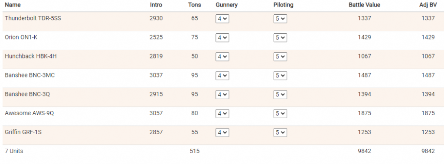Select Piloting skill for Griffin GRF-1S

tap(280, 132)
